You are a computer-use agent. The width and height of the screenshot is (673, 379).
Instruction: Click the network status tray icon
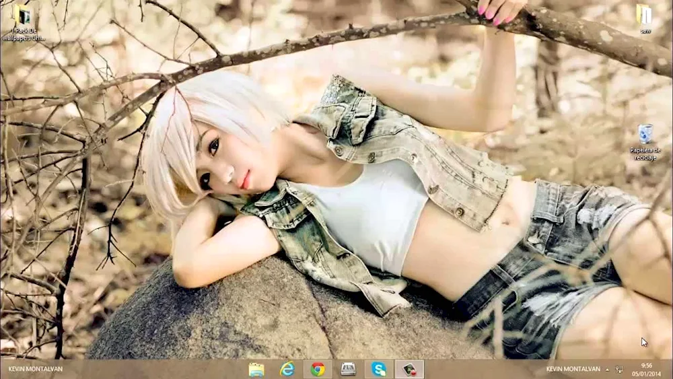pyautogui.click(x=619, y=370)
